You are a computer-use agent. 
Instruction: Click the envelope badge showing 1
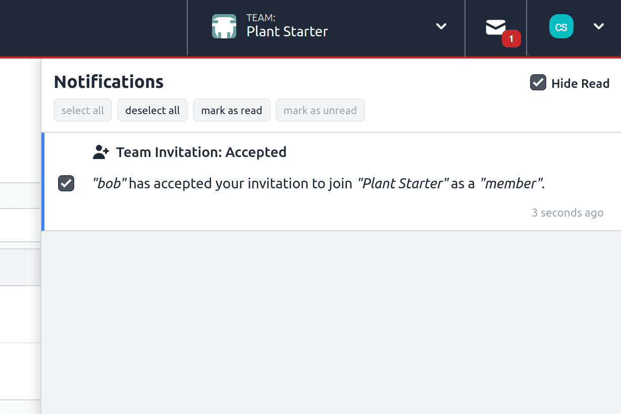pos(511,38)
